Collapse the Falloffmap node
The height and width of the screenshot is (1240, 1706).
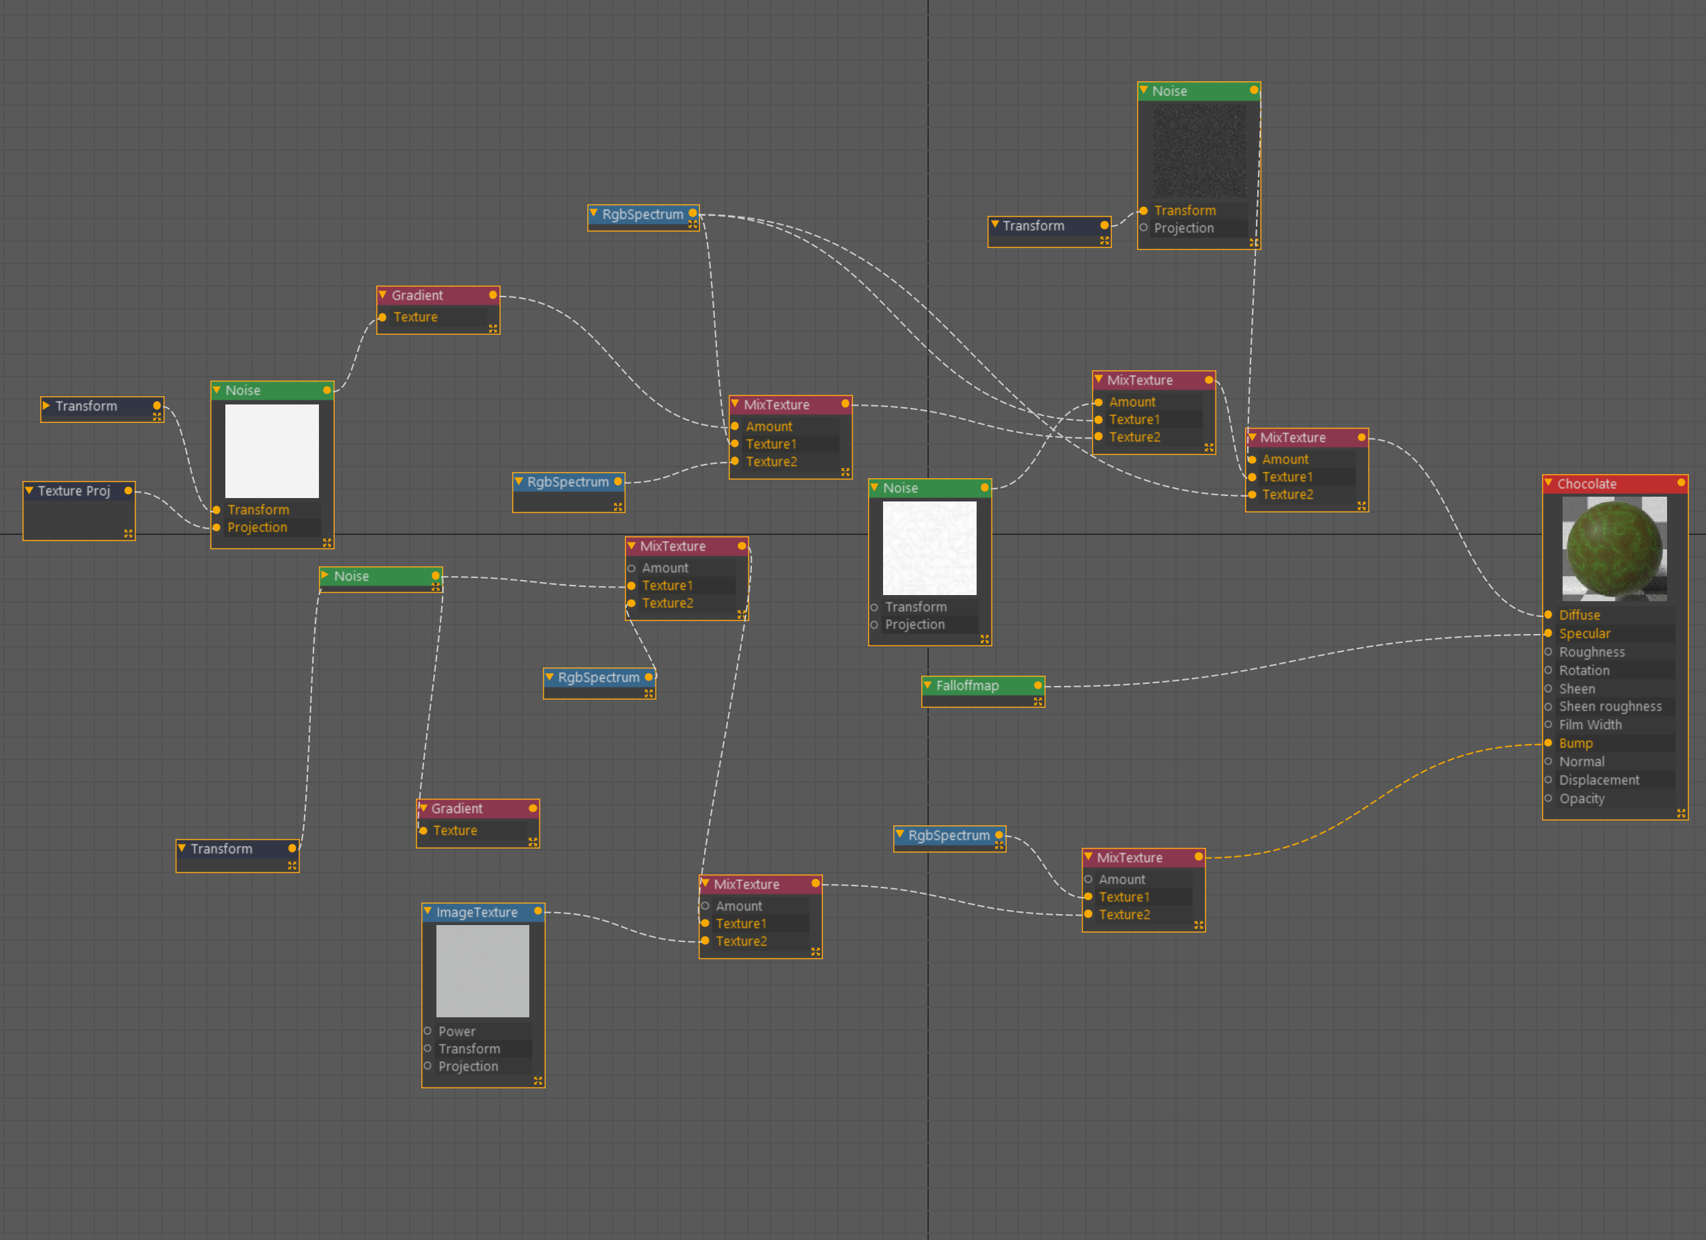[927, 685]
